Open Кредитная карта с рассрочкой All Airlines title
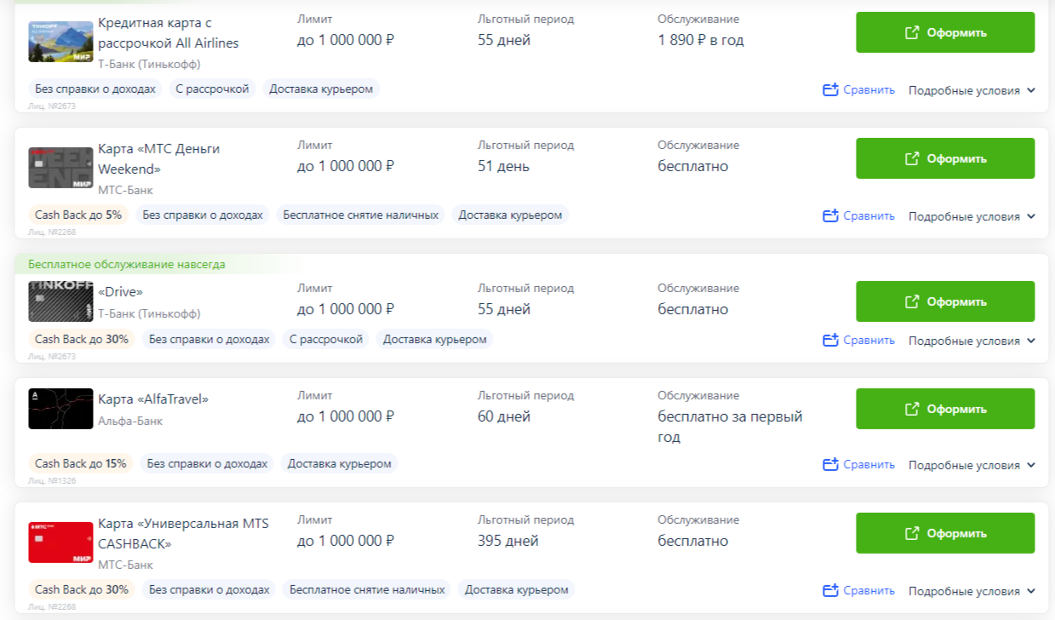 169,32
